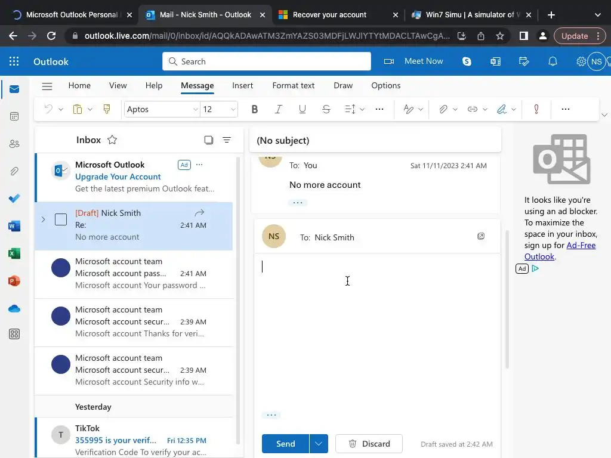Select the Format Painter icon
Viewport: 611px width, 458px height.
pyautogui.click(x=107, y=109)
